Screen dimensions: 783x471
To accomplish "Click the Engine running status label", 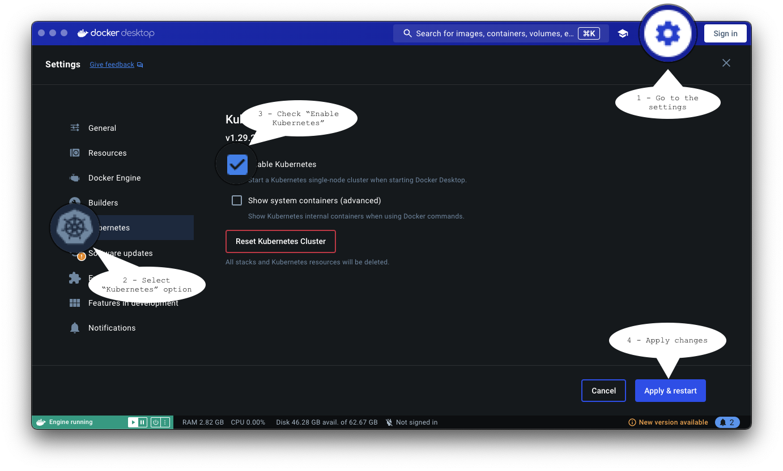I will click(71, 422).
